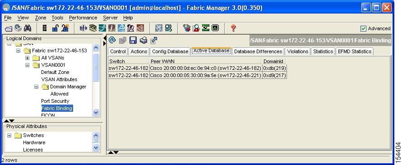The height and width of the screenshot is (165, 402).
Task: Click the stethoscope health toolbar icon
Action: [x=187, y=28]
